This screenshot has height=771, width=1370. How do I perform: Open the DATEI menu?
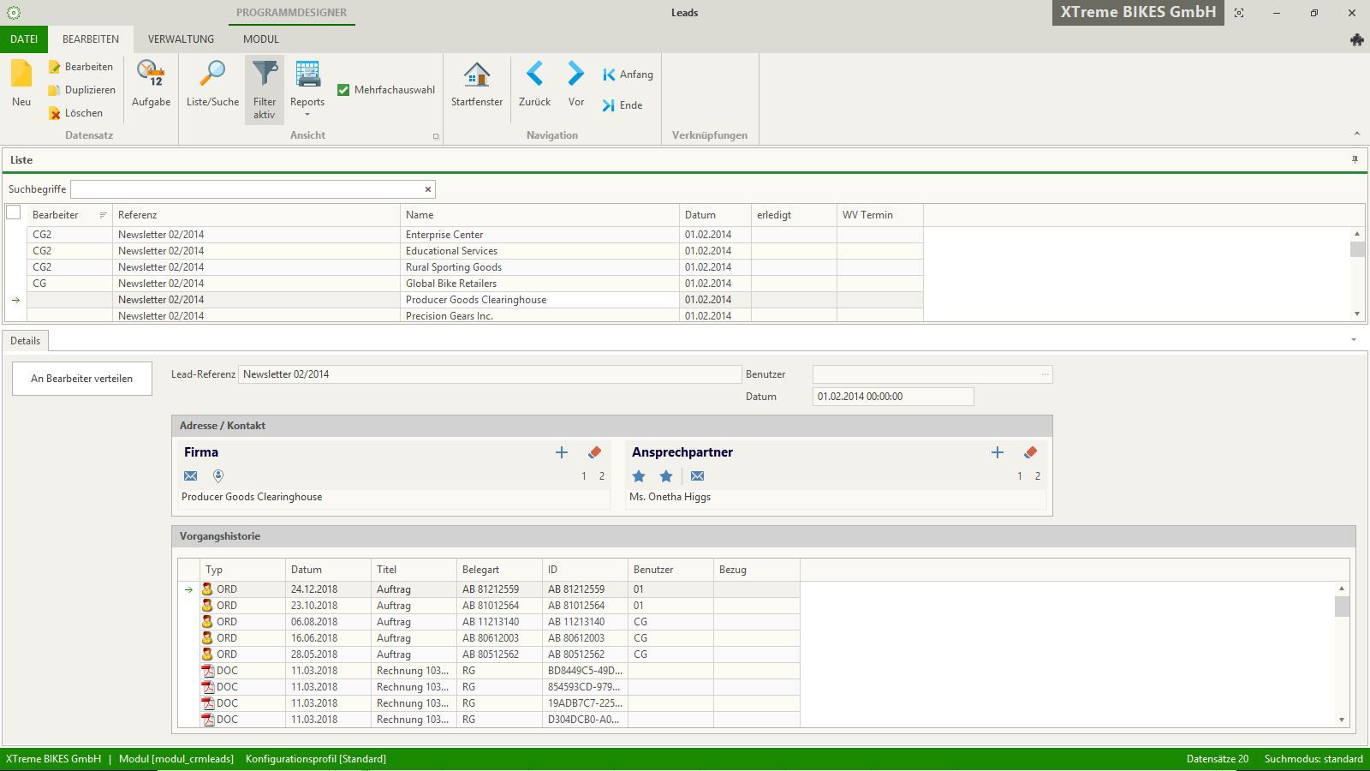[x=24, y=39]
